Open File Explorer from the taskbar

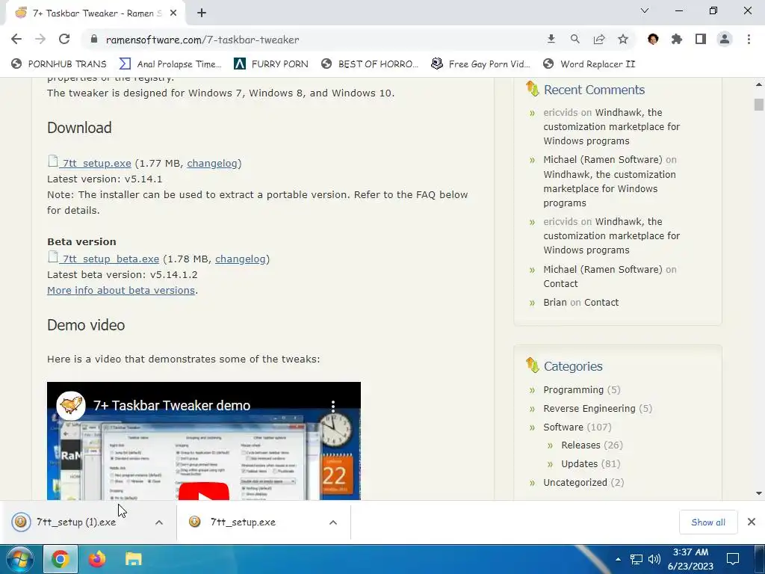[133, 559]
